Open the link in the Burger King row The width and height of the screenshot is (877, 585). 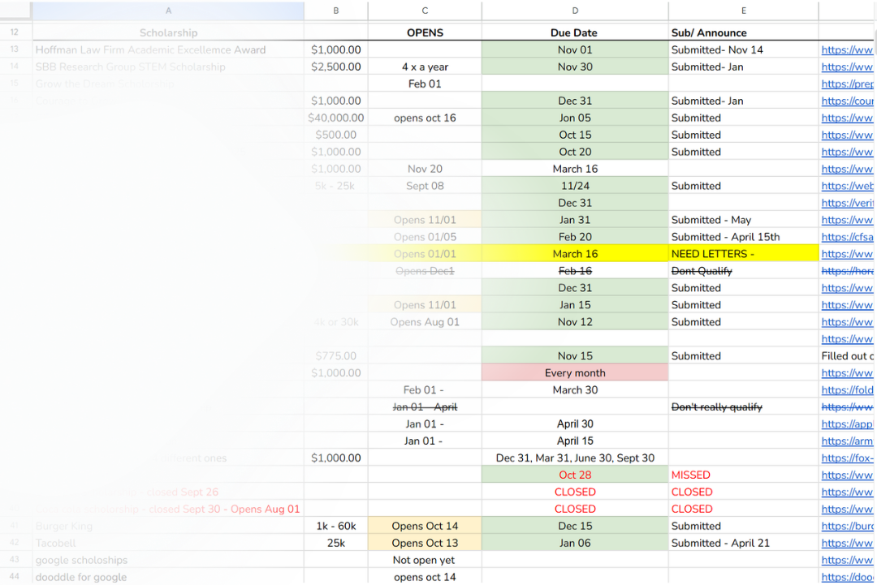point(847,526)
